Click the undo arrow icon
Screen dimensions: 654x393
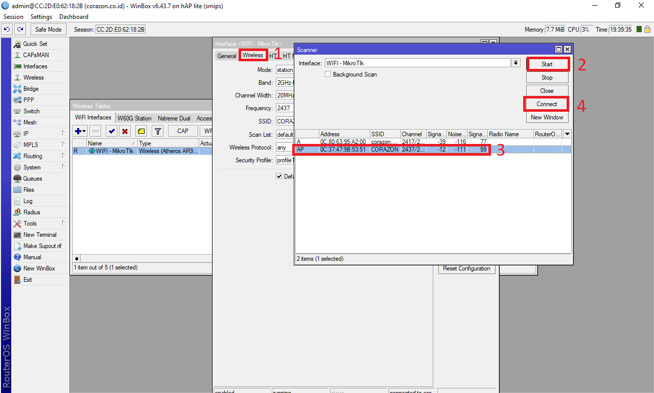tap(6, 29)
